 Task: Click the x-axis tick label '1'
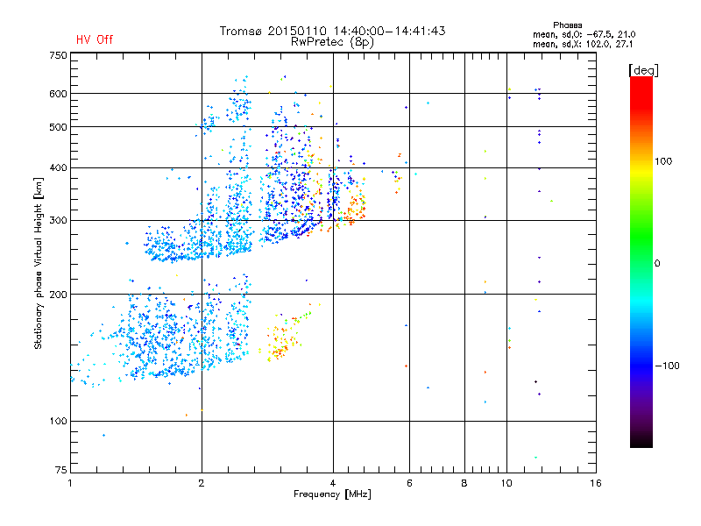[70, 483]
